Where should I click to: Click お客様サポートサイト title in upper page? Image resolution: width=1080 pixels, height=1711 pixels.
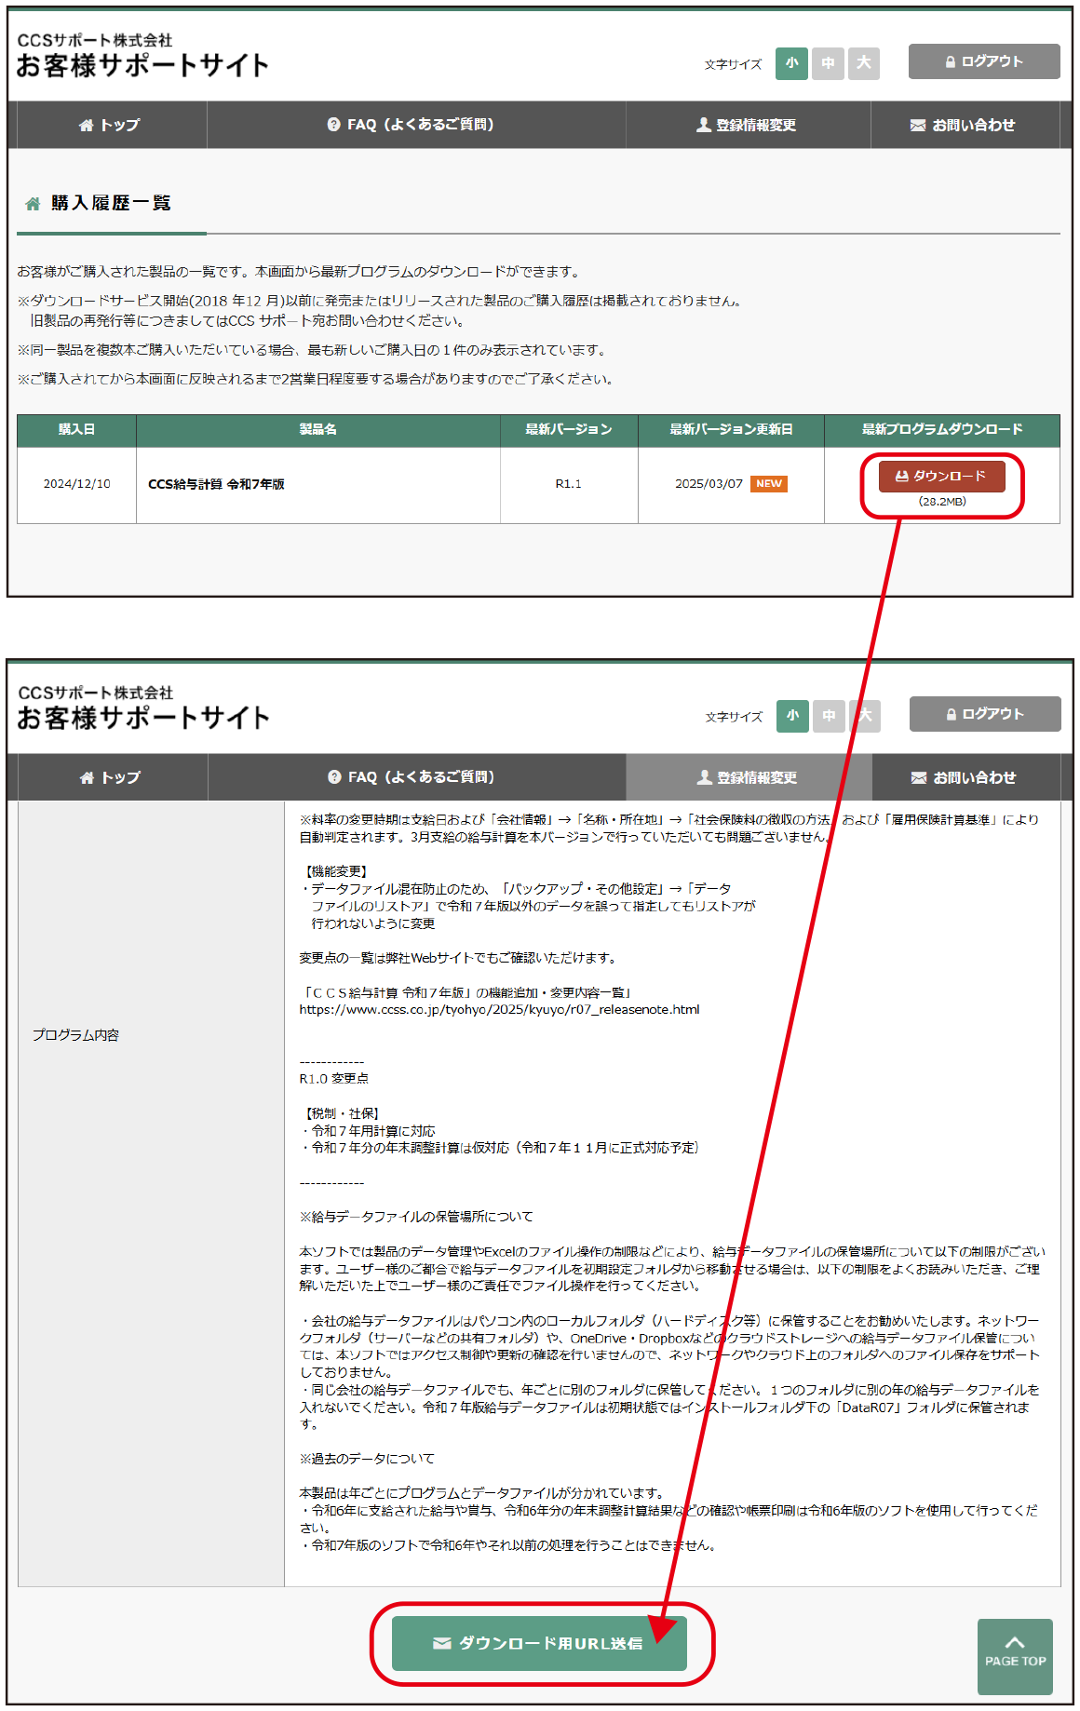click(x=142, y=65)
